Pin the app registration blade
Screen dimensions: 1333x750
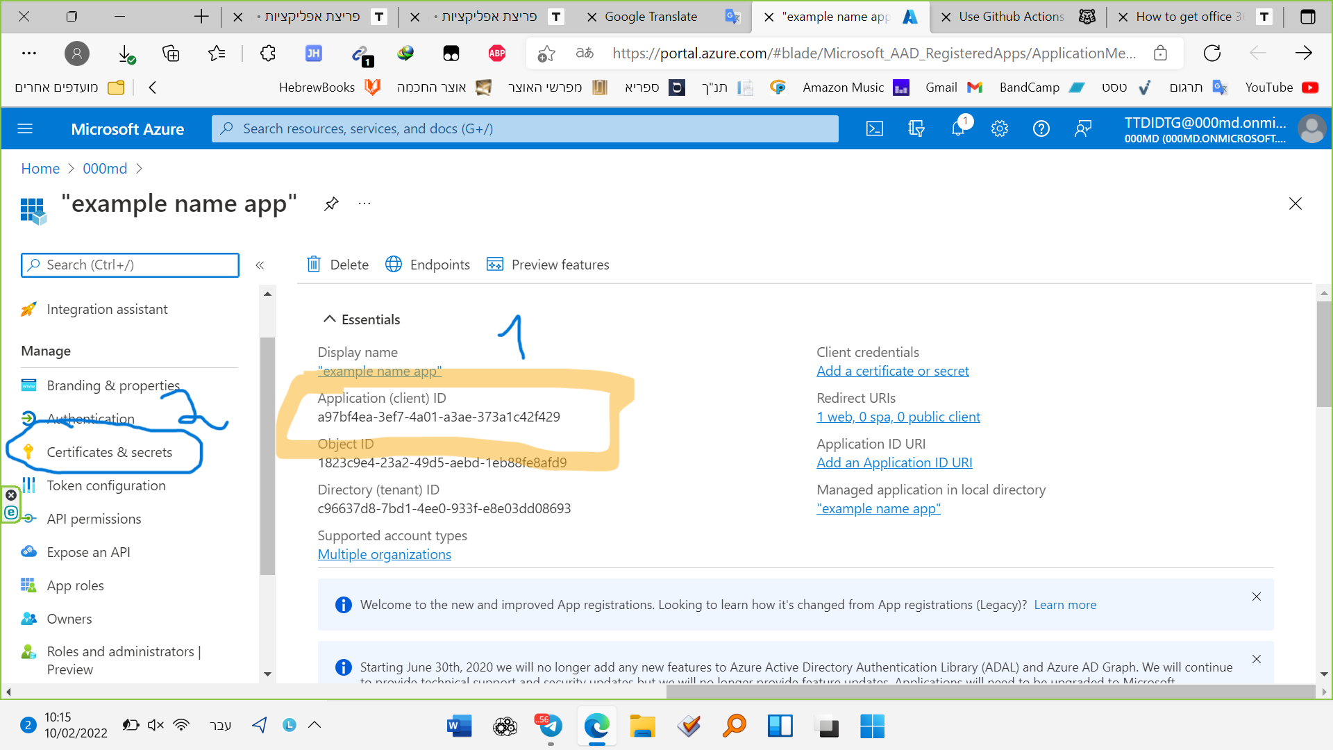tap(331, 203)
